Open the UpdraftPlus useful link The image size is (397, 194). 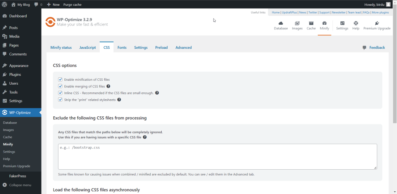pyautogui.click(x=289, y=12)
